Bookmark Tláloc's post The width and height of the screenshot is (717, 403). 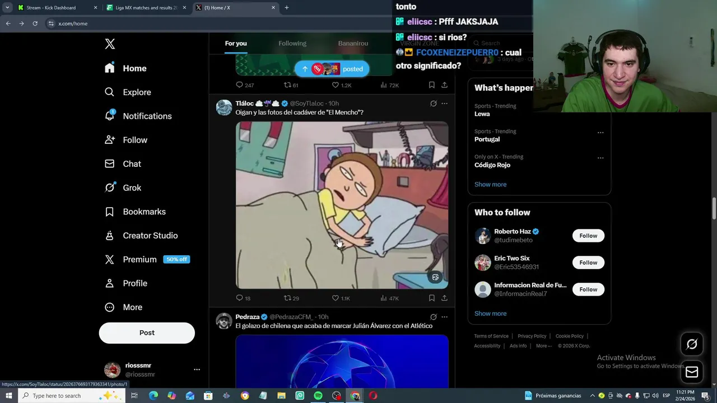coord(431,298)
